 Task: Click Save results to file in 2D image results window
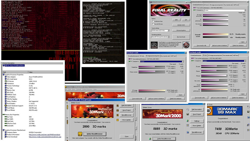[x=137, y=99]
